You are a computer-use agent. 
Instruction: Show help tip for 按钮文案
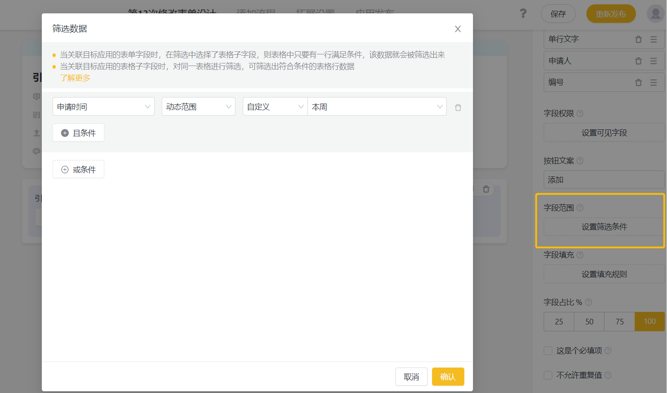pos(580,161)
